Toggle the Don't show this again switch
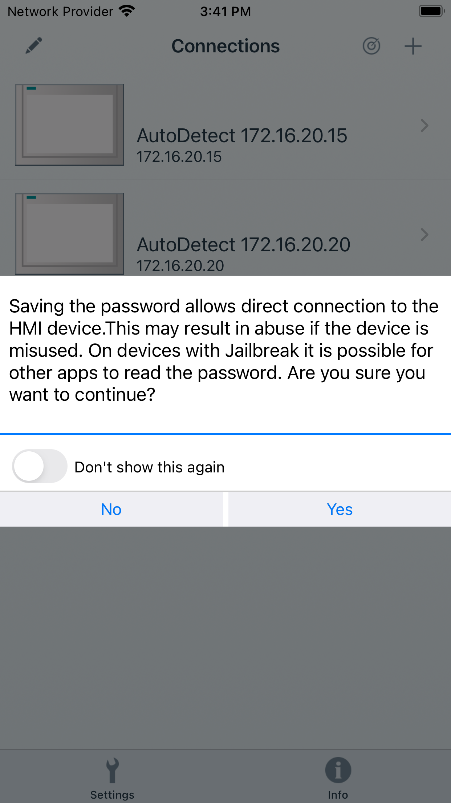451x803 pixels. [40, 466]
